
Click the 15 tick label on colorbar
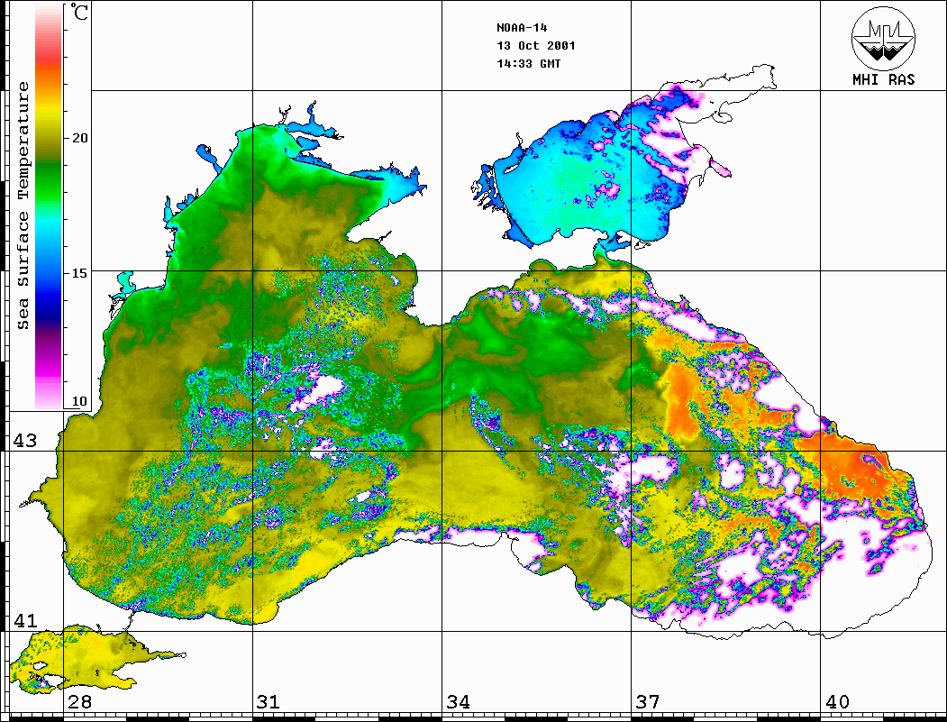point(79,273)
